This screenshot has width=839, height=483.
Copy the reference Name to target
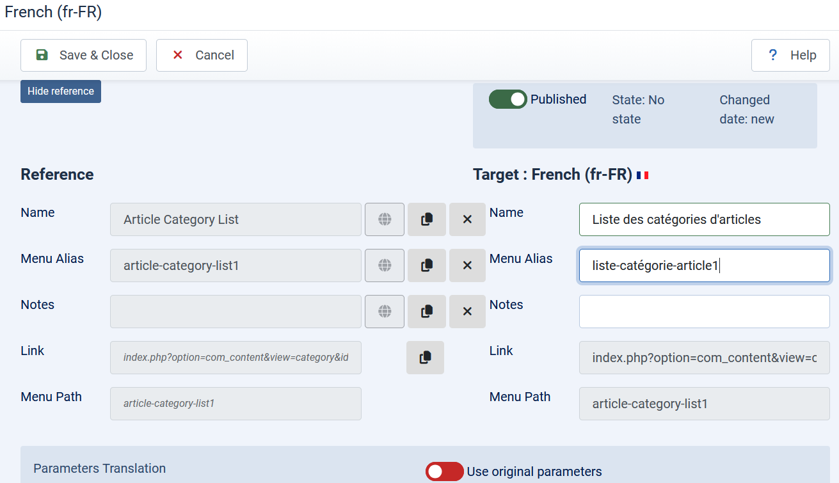coord(426,219)
